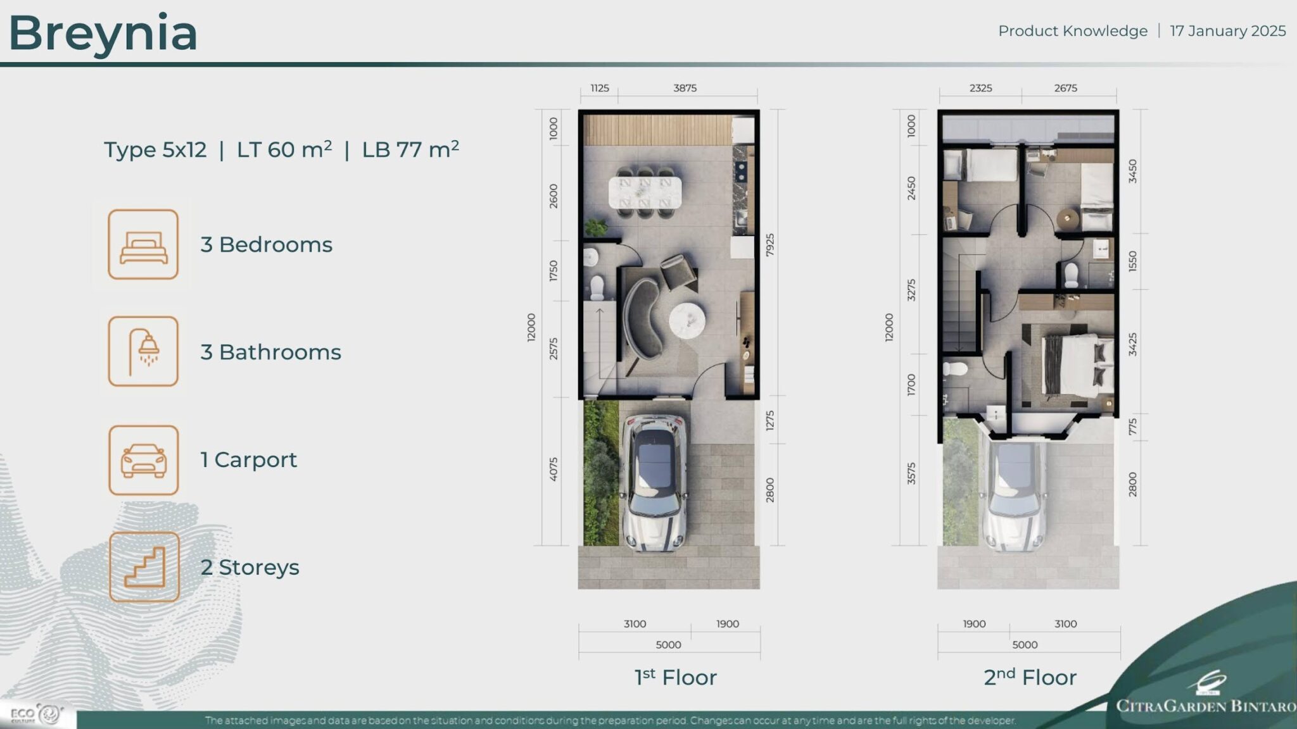Open the Type 5x12 specification line

[x=281, y=150]
